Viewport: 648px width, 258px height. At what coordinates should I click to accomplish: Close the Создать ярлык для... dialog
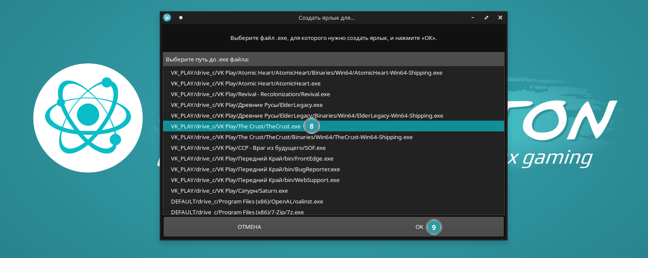point(500,18)
